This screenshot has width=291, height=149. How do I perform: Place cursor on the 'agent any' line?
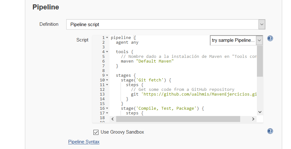click(x=127, y=42)
